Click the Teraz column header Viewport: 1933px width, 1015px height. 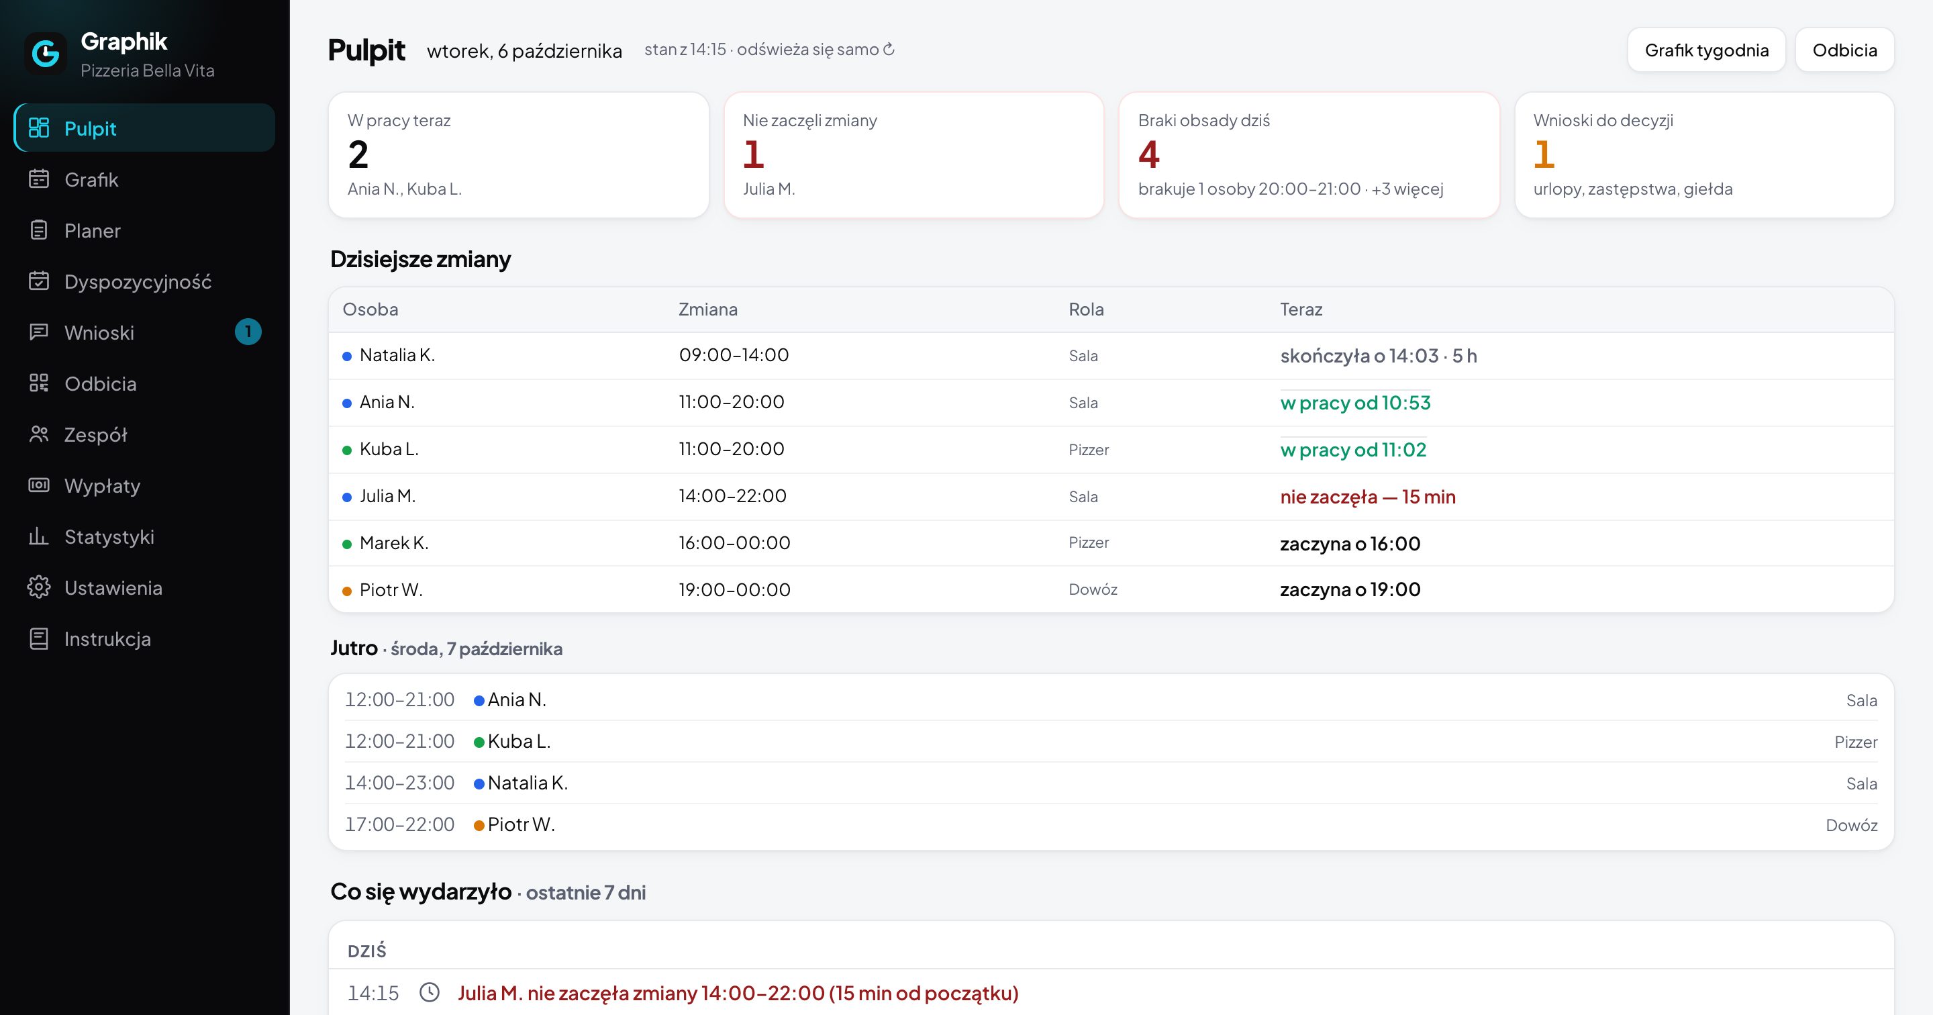pyautogui.click(x=1301, y=309)
